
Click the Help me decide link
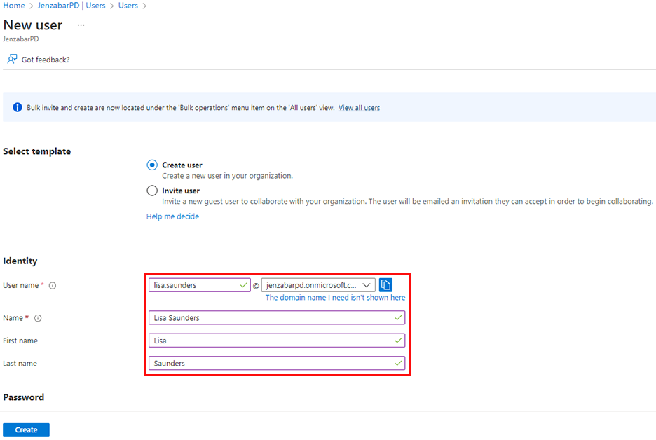point(172,216)
